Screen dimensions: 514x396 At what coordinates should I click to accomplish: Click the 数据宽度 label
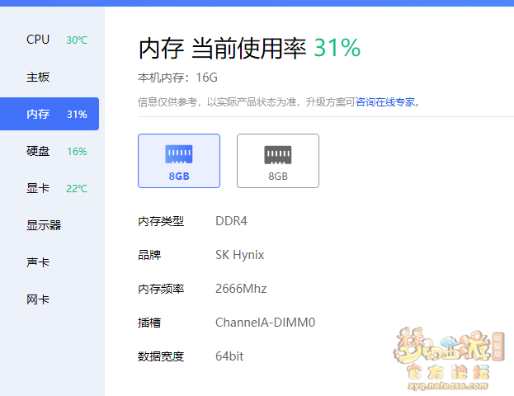(x=161, y=356)
